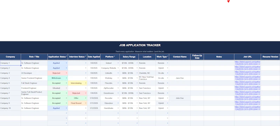This screenshot has width=280, height=126.
Task: Select the 1/10/2026 date applied cell
Action: (94, 98)
